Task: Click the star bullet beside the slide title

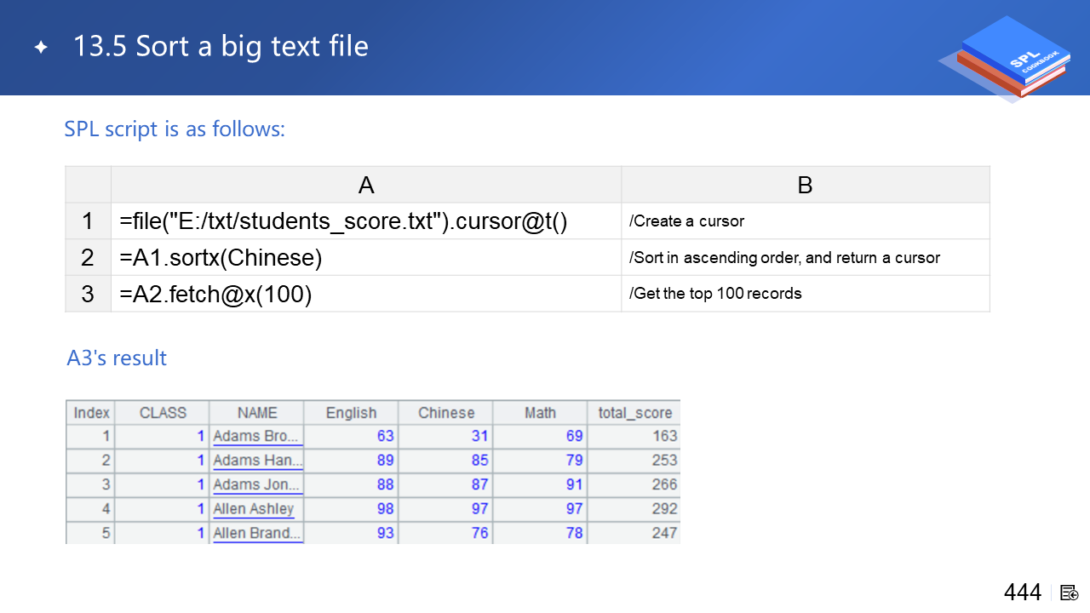Action: tap(41, 48)
